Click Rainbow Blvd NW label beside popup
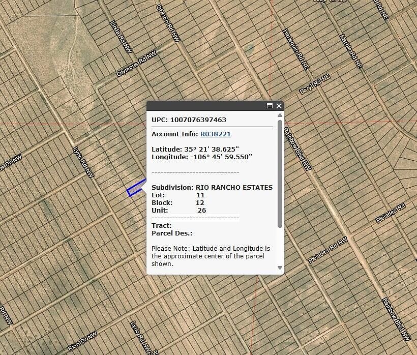 (297, 149)
